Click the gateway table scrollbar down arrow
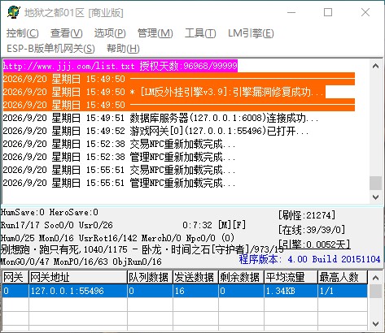 pos(376,324)
